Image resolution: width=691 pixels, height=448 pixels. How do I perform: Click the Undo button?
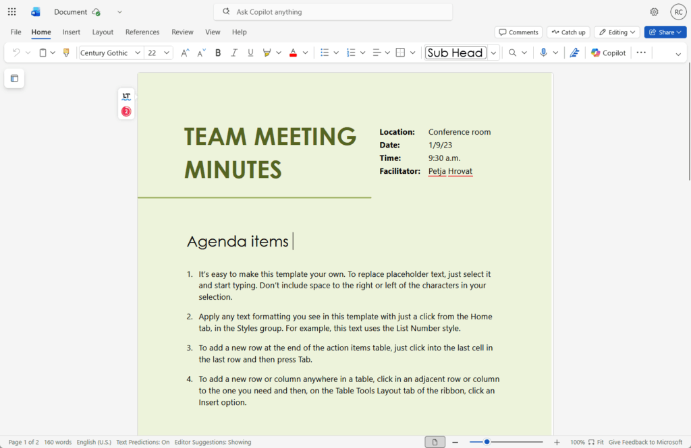click(16, 53)
